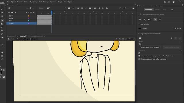184x103 pixels.
Task: Click Сохранить как набор настроек button
Action: coord(150,47)
